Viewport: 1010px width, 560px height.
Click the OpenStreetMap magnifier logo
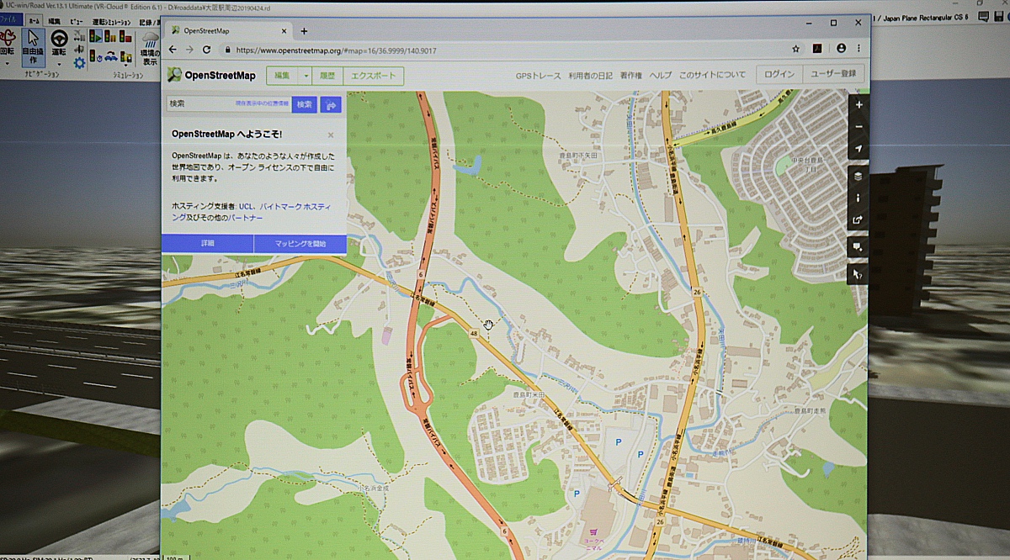coord(174,75)
